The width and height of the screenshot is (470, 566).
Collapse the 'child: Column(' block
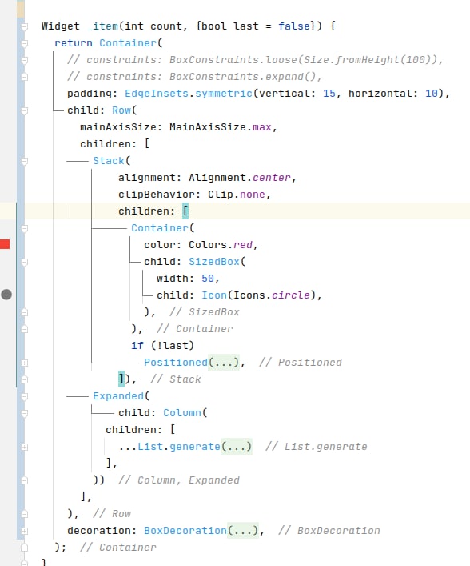24,413
